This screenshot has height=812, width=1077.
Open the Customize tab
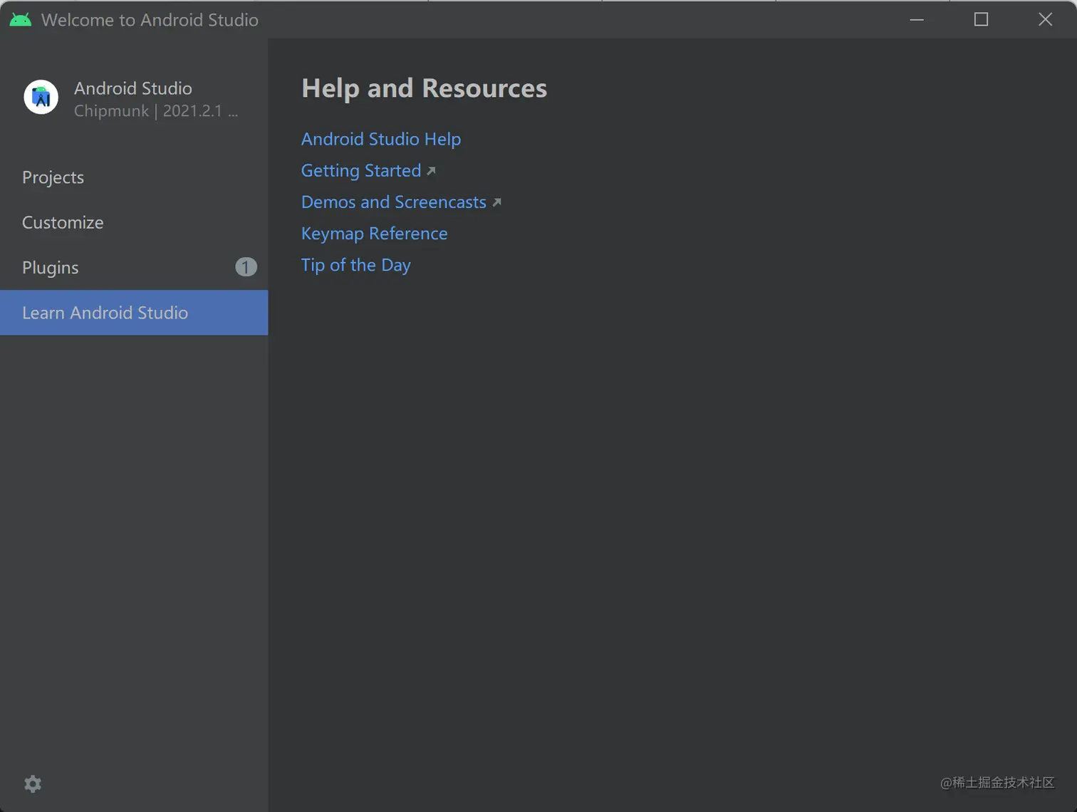tap(63, 222)
